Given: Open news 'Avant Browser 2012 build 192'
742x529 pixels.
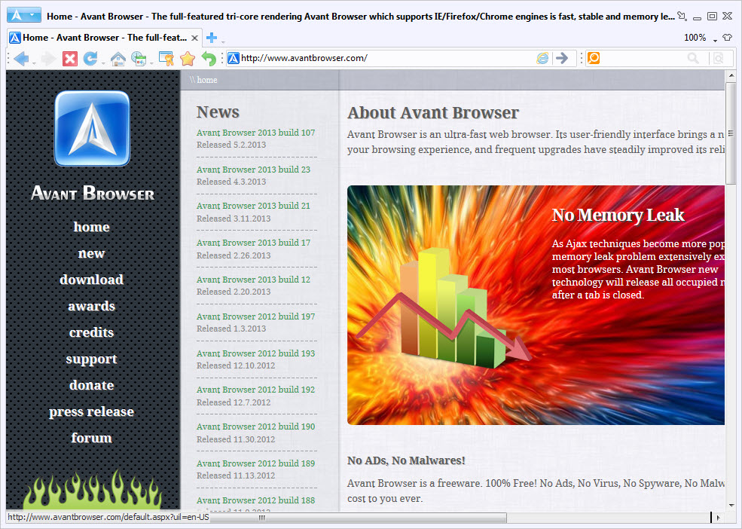Looking at the screenshot, I should pos(255,390).
